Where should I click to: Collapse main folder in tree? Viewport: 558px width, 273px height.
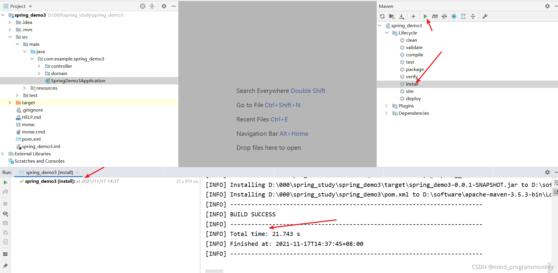point(17,44)
